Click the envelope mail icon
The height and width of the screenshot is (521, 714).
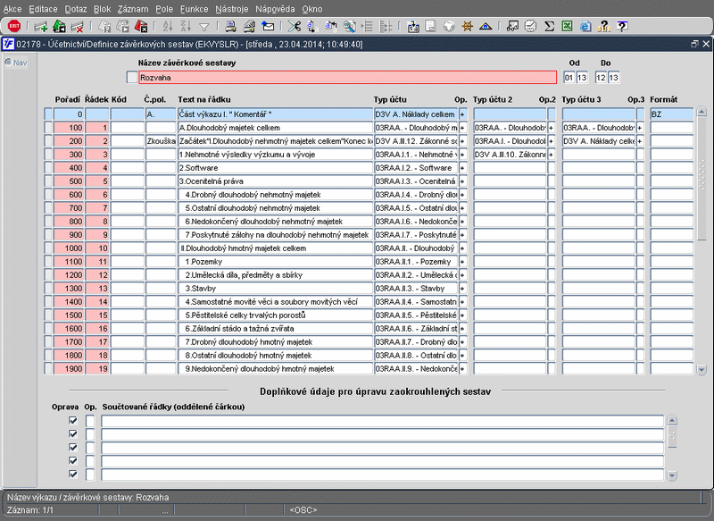point(268,27)
